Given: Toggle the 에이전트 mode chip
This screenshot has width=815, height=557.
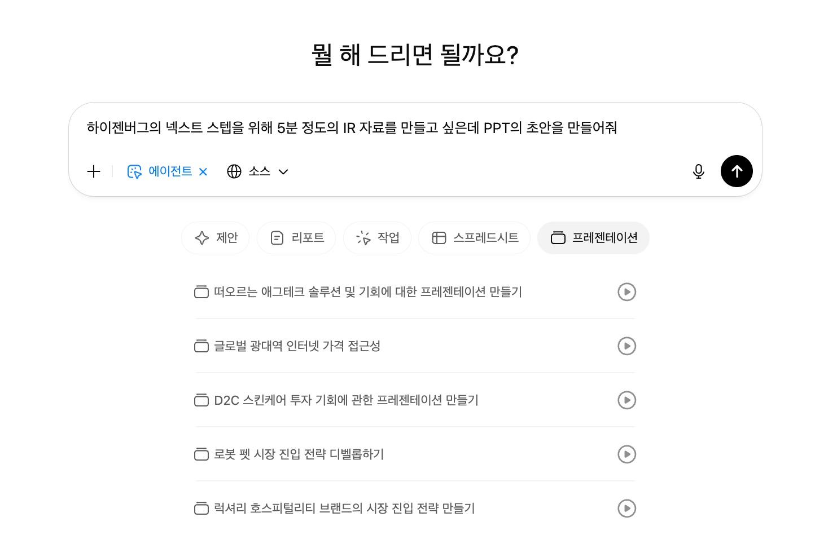Looking at the screenshot, I should 160,171.
